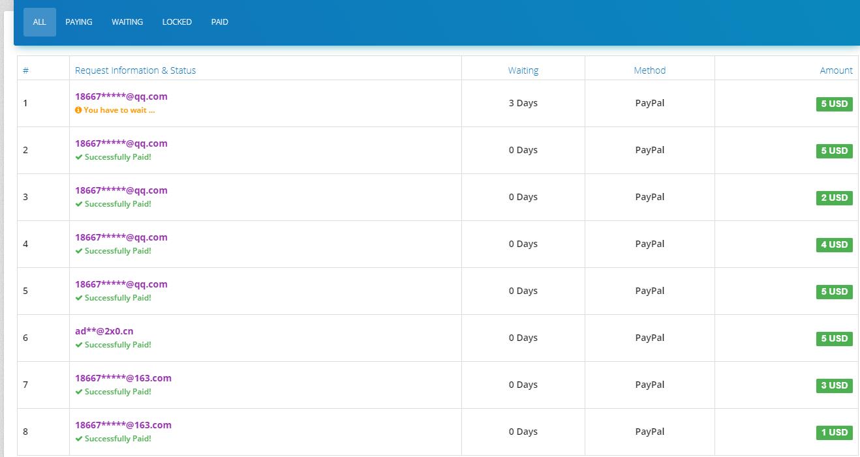This screenshot has width=860, height=457.
Task: Click the Amount column header
Action: (x=836, y=70)
